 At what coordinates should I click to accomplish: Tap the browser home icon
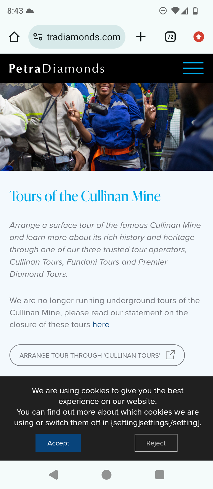tap(14, 37)
